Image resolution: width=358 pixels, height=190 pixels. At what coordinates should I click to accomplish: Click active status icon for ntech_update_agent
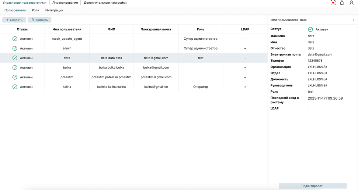click(15, 39)
